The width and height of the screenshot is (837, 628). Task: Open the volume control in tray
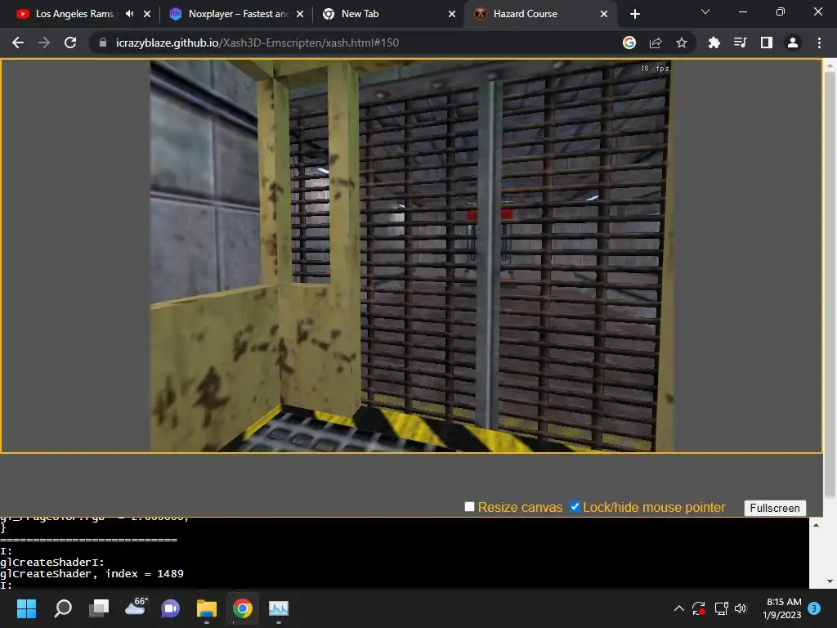[x=741, y=608]
